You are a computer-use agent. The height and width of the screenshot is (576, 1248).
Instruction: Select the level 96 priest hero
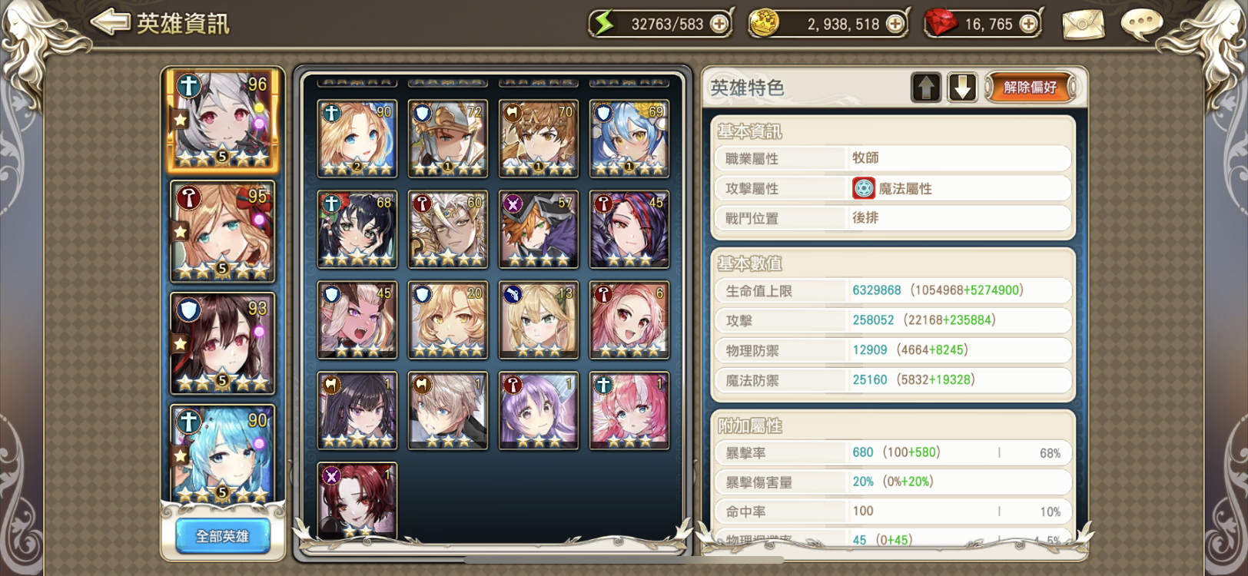(223, 121)
